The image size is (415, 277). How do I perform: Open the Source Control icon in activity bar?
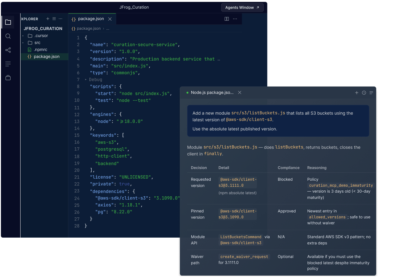click(8, 50)
